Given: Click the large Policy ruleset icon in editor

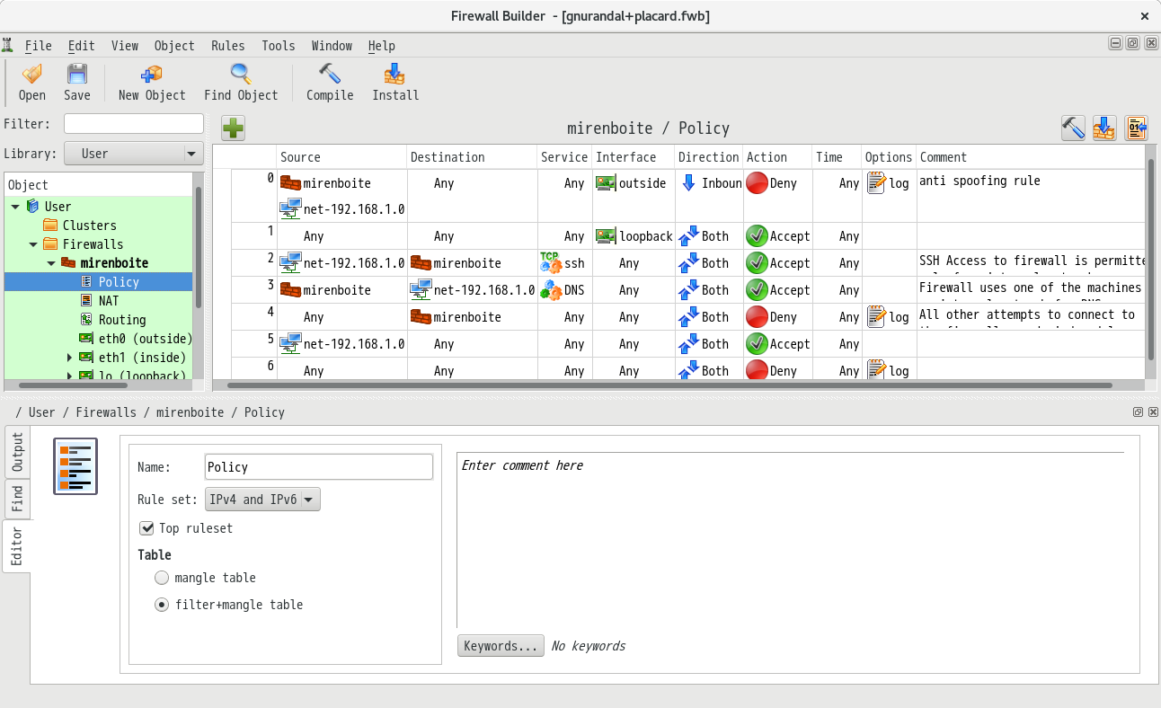Looking at the screenshot, I should click(75, 466).
